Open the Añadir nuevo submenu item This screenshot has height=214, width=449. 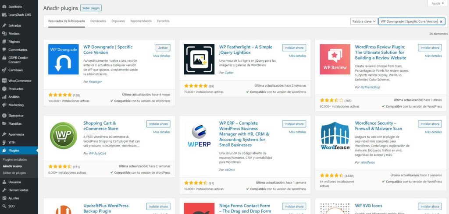point(12,166)
